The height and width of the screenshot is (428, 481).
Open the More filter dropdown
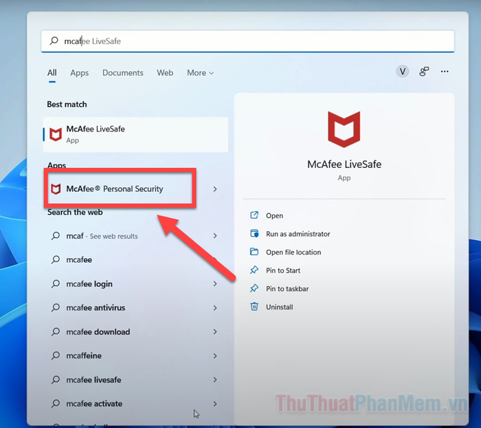[201, 73]
